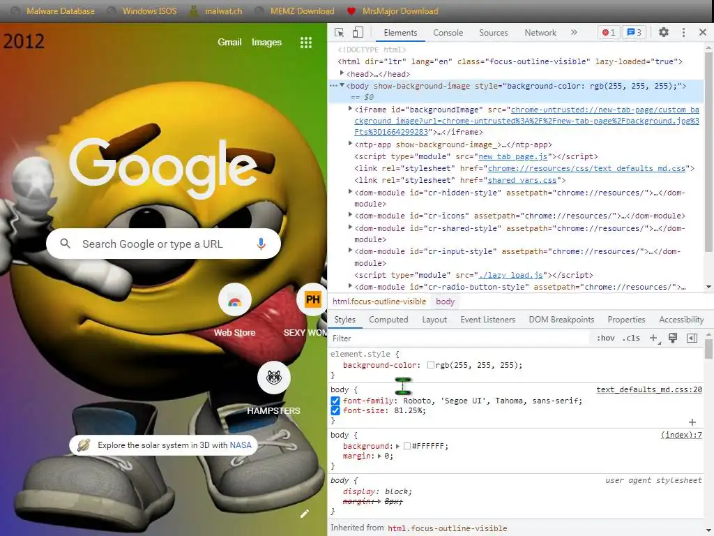
Task: Click the new style rule plus icon
Action: point(654,338)
